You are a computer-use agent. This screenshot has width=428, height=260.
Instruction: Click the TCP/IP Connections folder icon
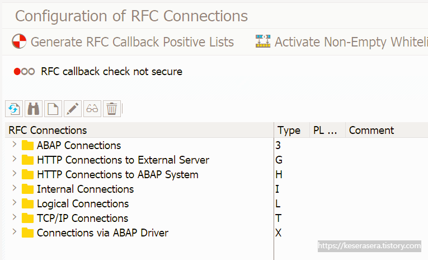click(x=27, y=218)
